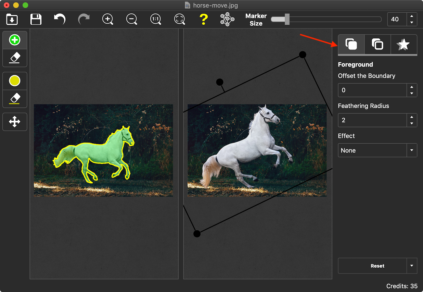Click the zoom out magnifier
This screenshot has width=423, height=292.
[x=132, y=19]
